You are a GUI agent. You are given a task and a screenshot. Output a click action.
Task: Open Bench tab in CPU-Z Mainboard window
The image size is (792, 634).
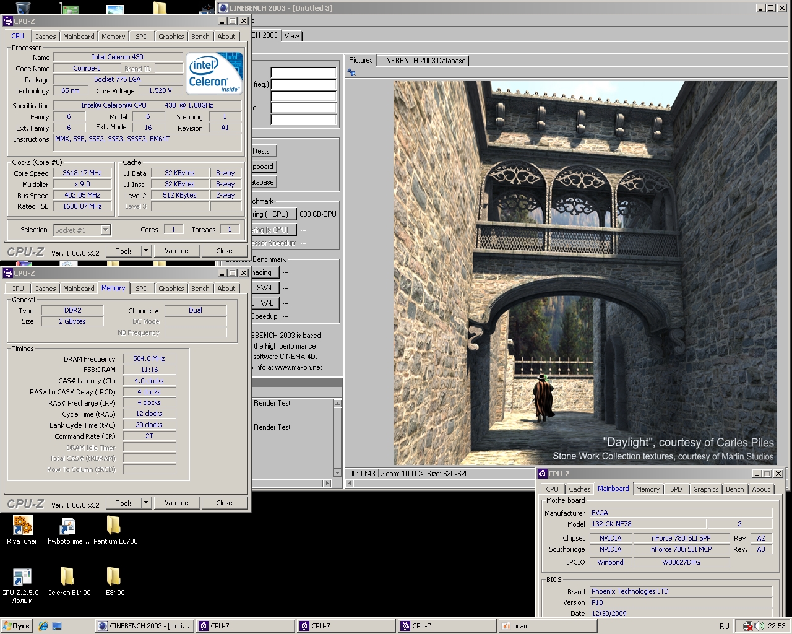coord(734,489)
